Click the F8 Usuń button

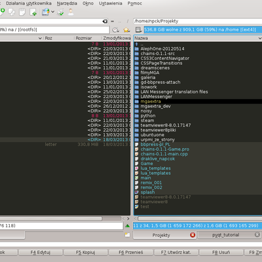coord(221,252)
